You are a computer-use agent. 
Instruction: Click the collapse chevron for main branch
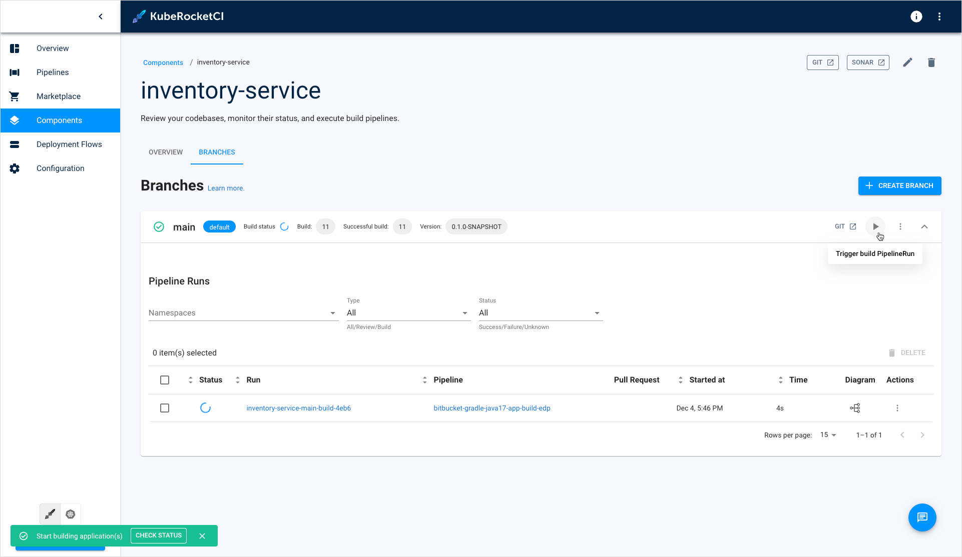click(x=924, y=226)
